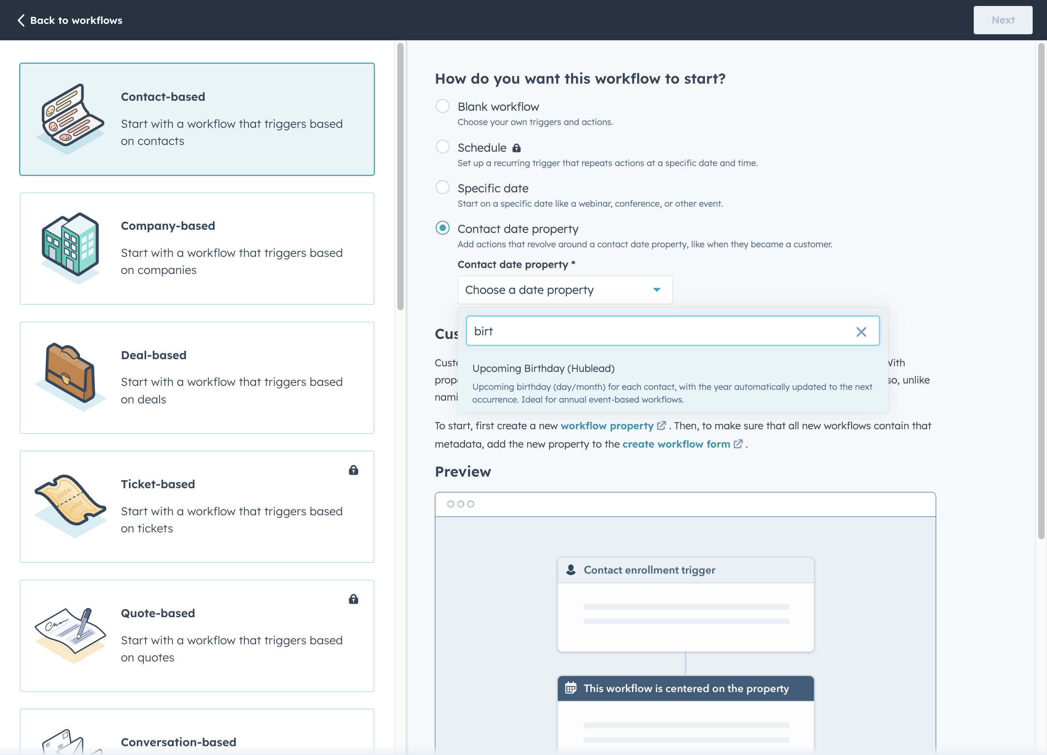Open the create workflow form link

pyautogui.click(x=676, y=444)
